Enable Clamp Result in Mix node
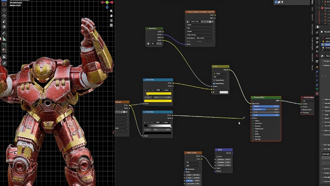 point(214,80)
